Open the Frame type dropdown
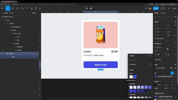This screenshot has height=100, width=178. [157, 22]
